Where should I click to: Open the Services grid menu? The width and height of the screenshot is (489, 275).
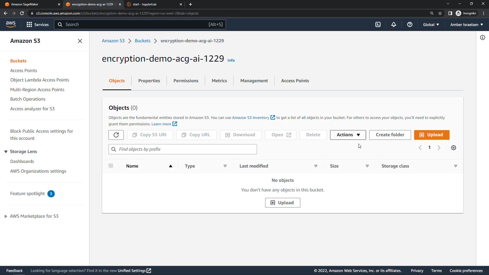(37, 24)
